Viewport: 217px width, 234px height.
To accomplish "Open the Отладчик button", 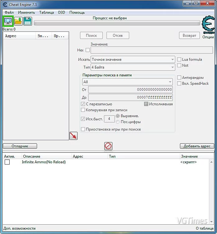I will pyautogui.click(x=20, y=146).
